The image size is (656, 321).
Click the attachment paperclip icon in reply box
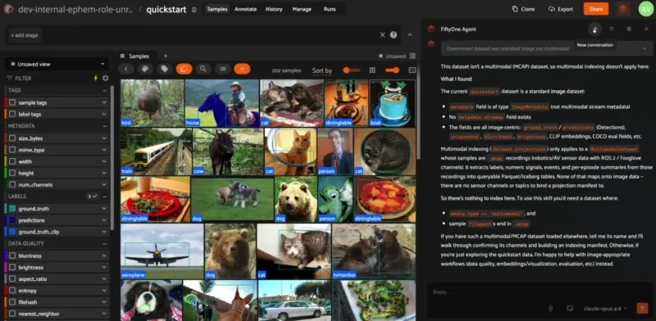coord(550,309)
